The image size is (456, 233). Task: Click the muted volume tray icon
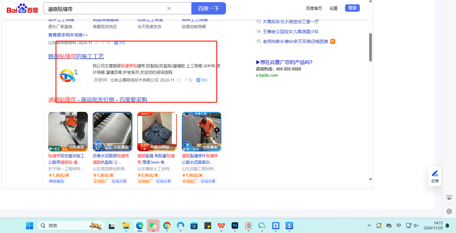(416, 226)
